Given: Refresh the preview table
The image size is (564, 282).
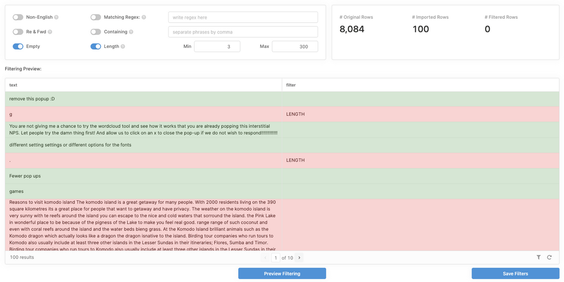Looking at the screenshot, I should (549, 257).
